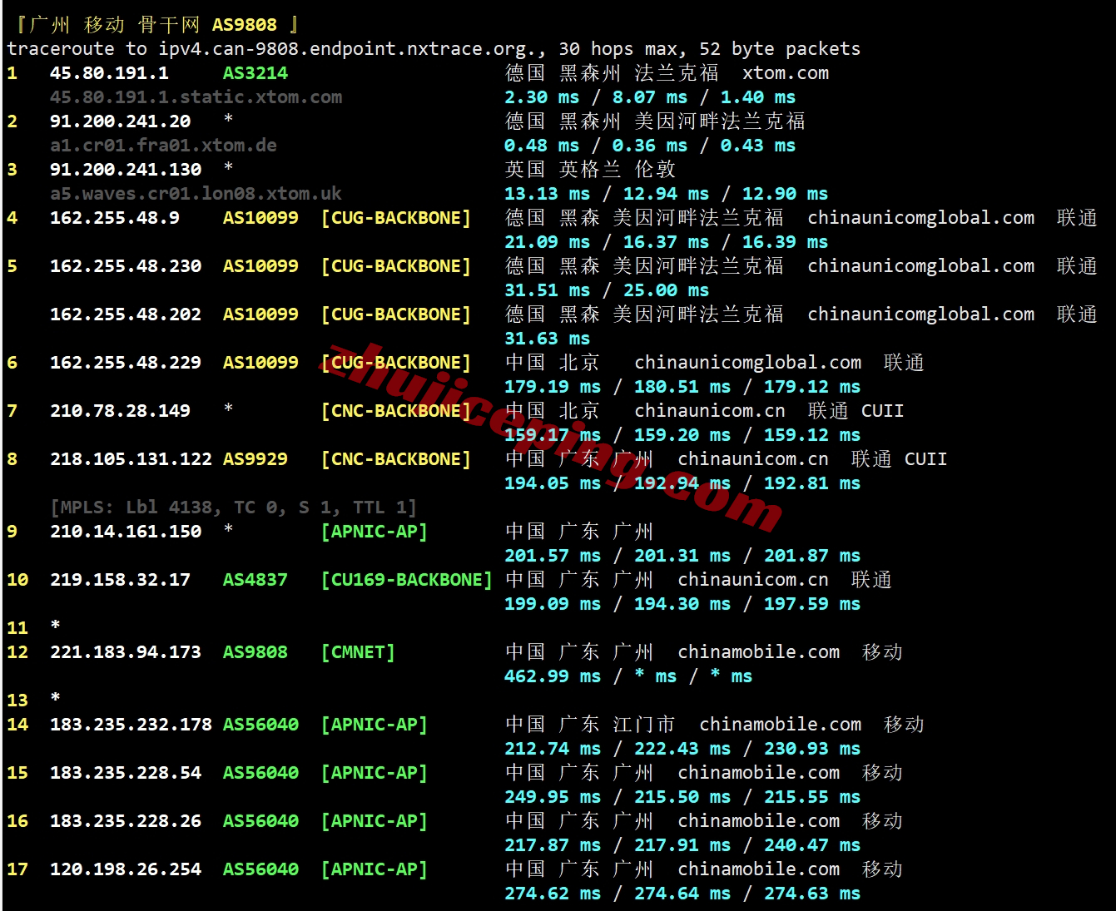Select IP 91.200.241.130
The width and height of the screenshot is (1116, 911).
click(x=126, y=170)
